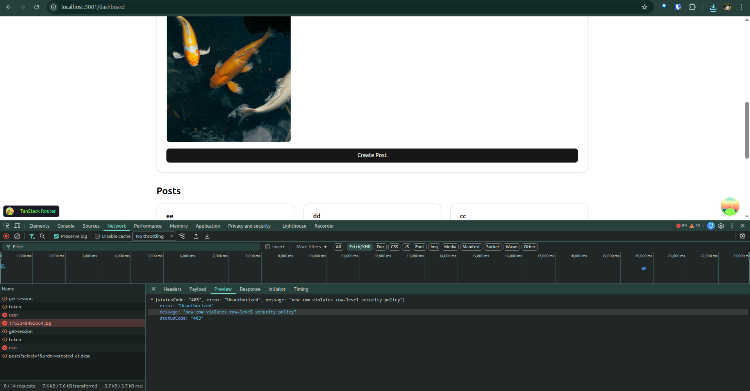This screenshot has height=391, width=750.
Task: Open the More filters dropdown
Action: pyautogui.click(x=311, y=247)
